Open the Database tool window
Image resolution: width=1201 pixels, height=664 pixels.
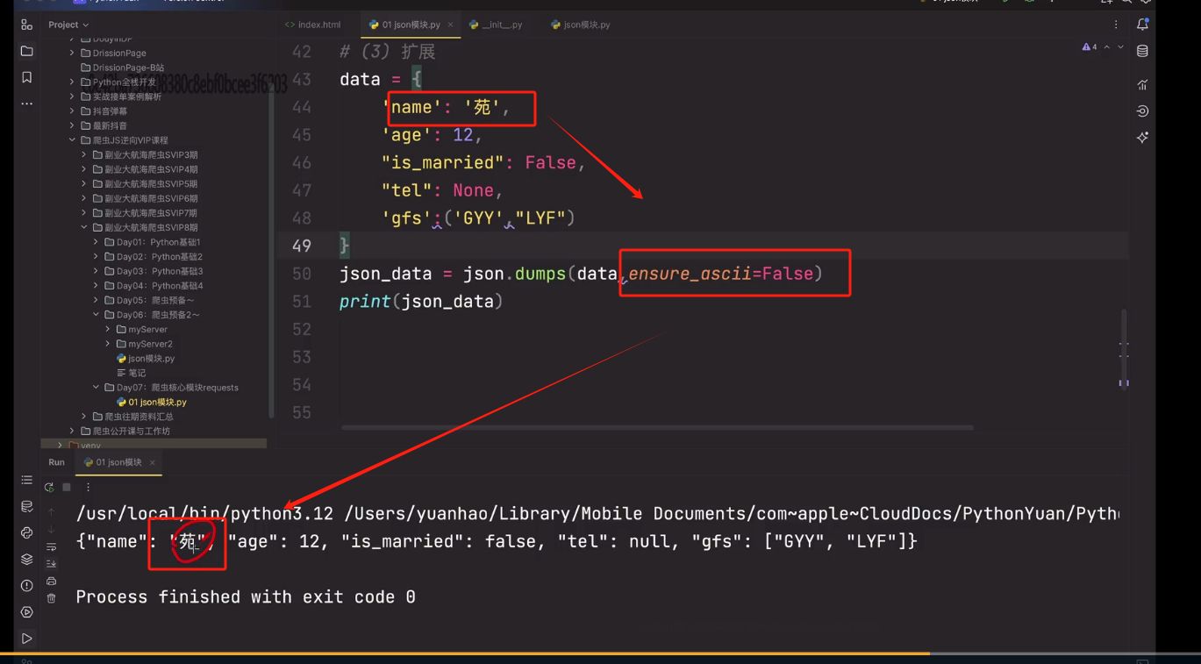pyautogui.click(x=1142, y=51)
